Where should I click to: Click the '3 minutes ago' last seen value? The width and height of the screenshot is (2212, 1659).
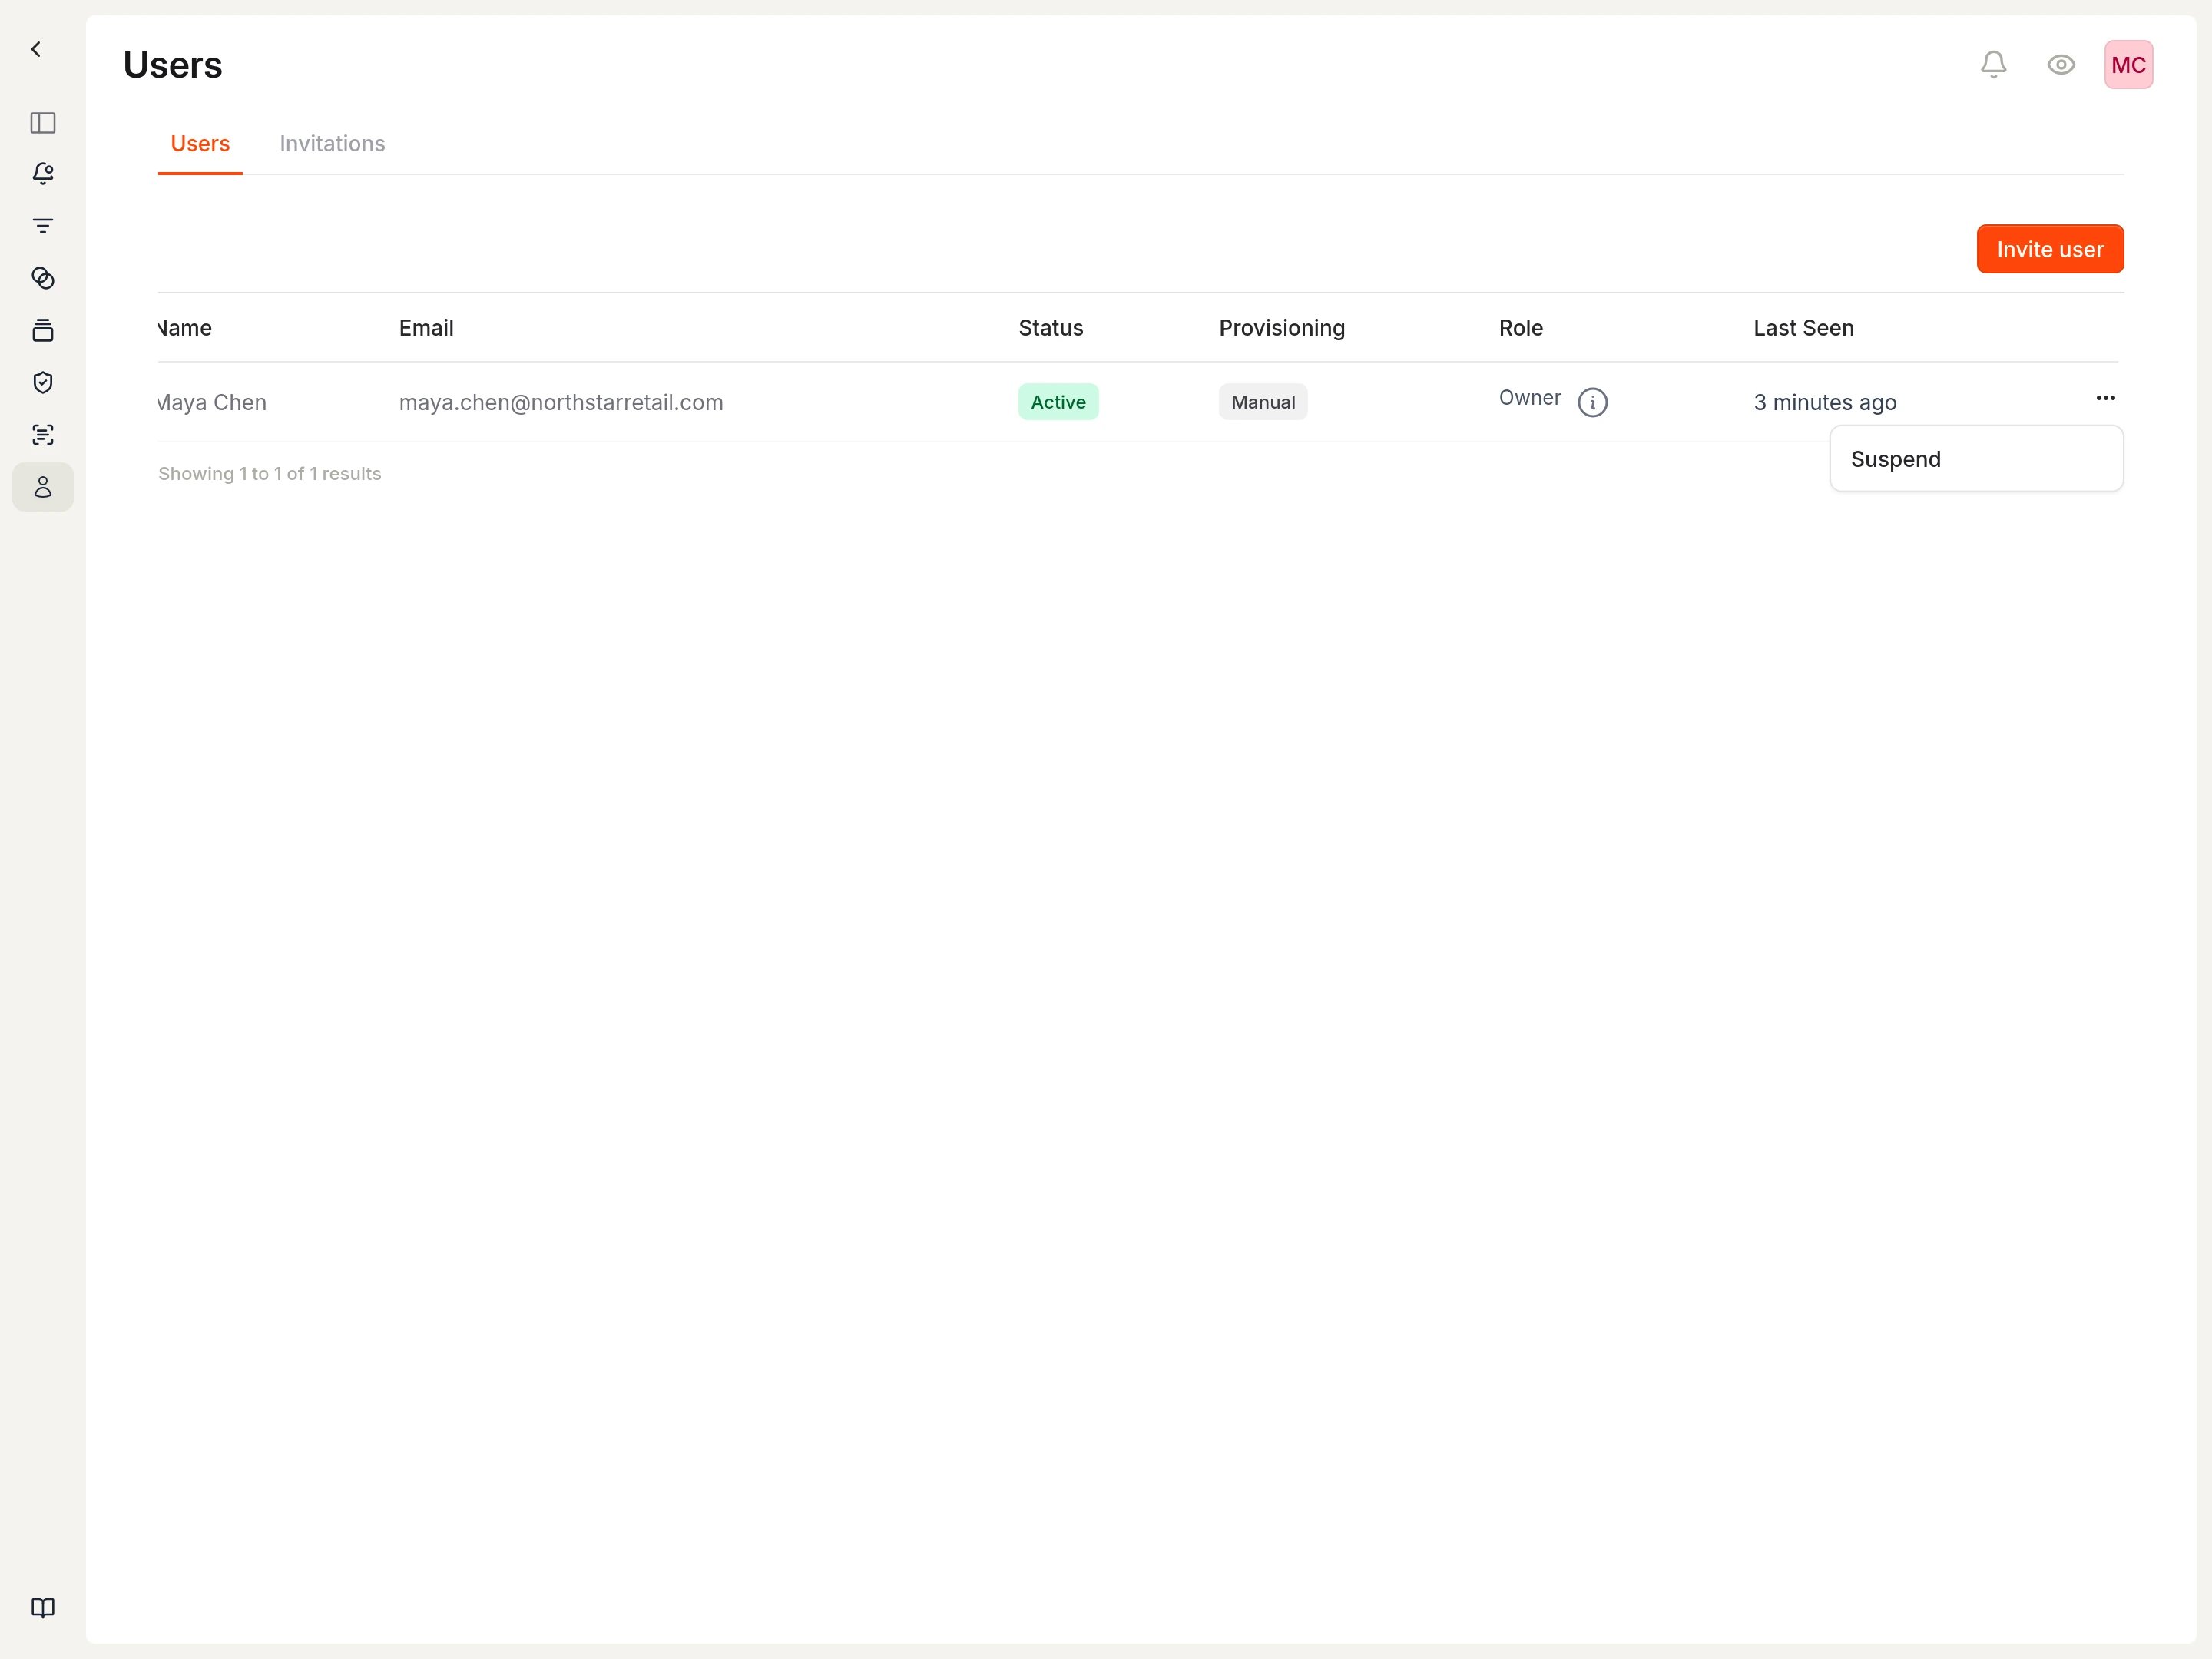1824,402
